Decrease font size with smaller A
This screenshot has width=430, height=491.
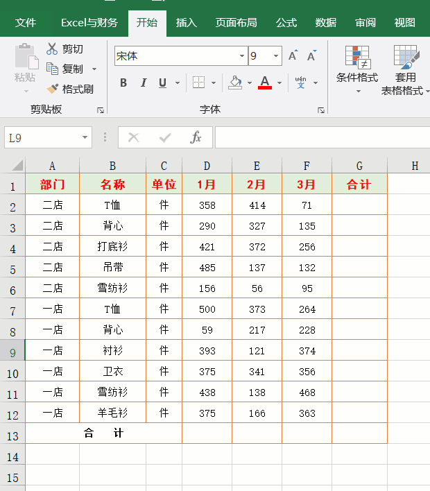pos(311,55)
